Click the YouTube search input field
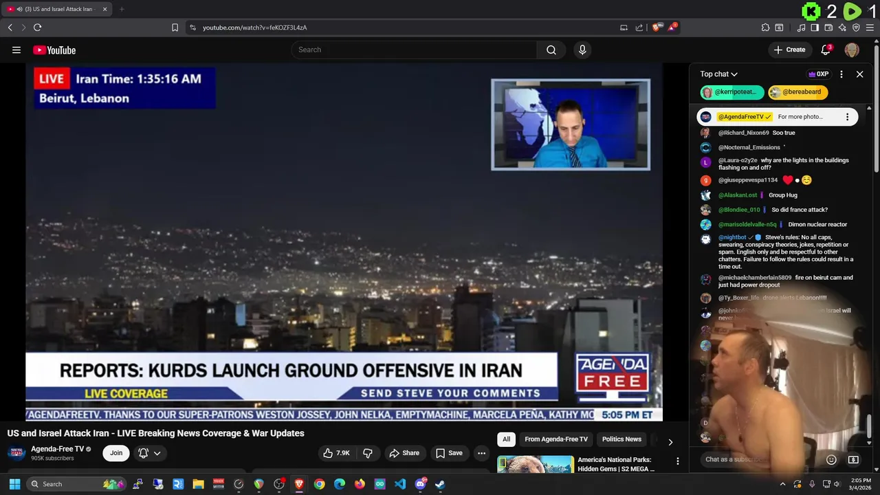 [x=414, y=49]
